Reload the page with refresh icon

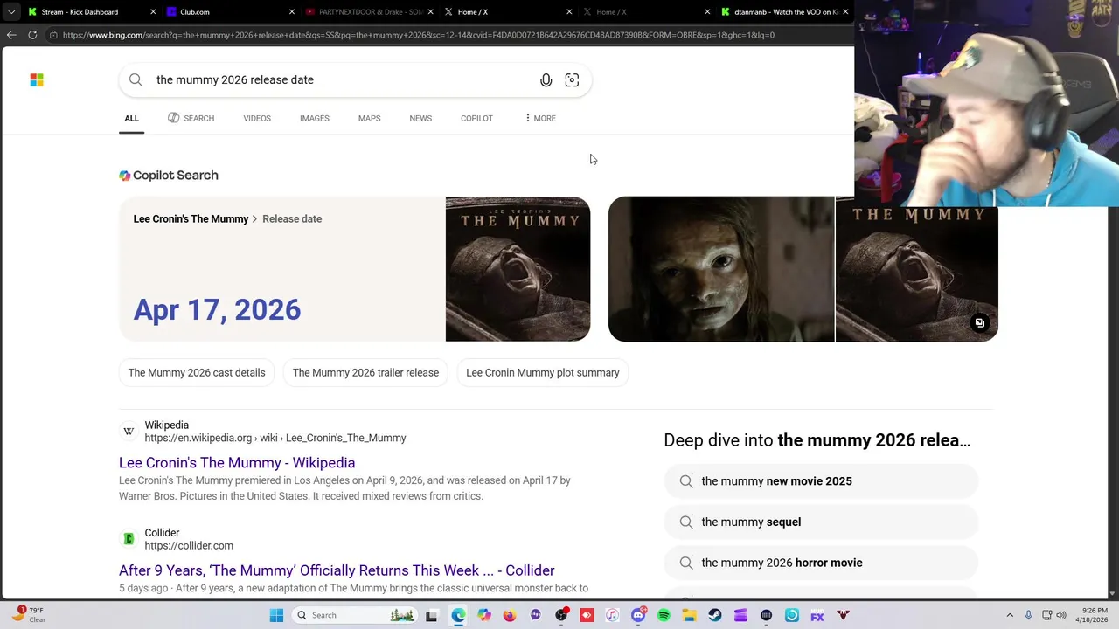(x=32, y=35)
